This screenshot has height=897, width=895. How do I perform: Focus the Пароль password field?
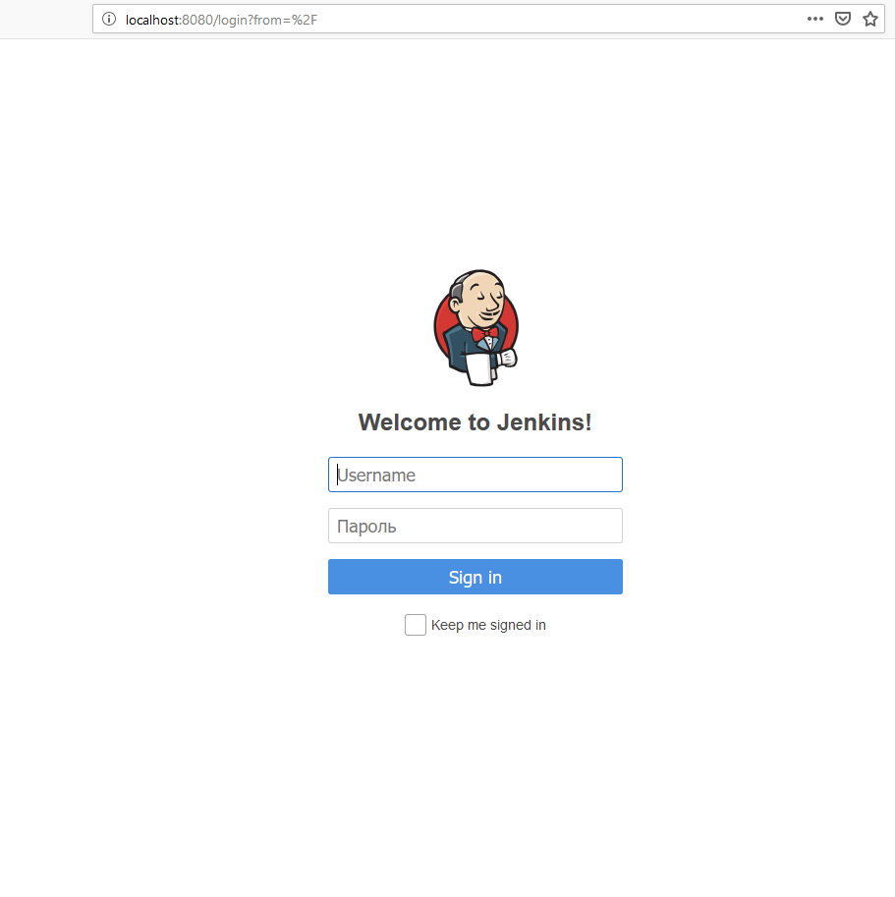(x=475, y=526)
